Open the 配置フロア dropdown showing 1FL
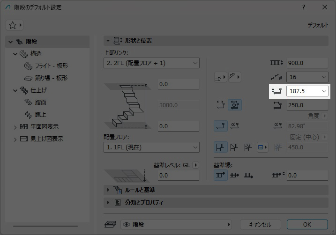Image resolution: width=336 pixels, height=235 pixels. [x=151, y=147]
